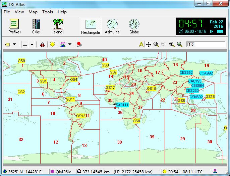
Task: Click the QM26lx grid square status entry
Action: tap(63, 172)
